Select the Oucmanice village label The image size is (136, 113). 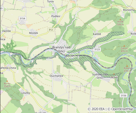click(x=56, y=76)
